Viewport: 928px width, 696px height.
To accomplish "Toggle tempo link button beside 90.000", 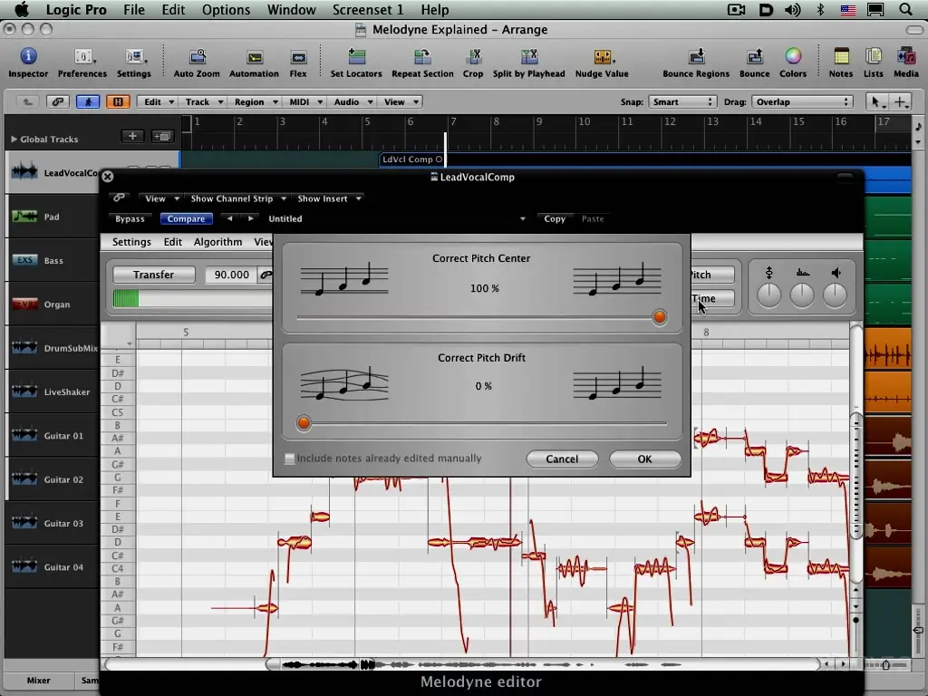I will coord(266,275).
